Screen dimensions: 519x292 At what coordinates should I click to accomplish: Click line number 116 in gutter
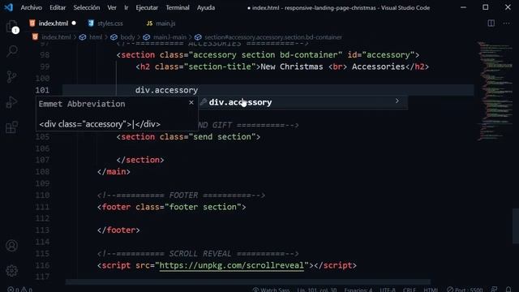42,265
